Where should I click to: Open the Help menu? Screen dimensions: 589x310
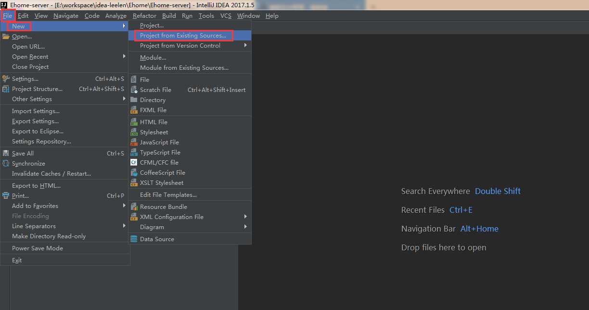pos(272,15)
